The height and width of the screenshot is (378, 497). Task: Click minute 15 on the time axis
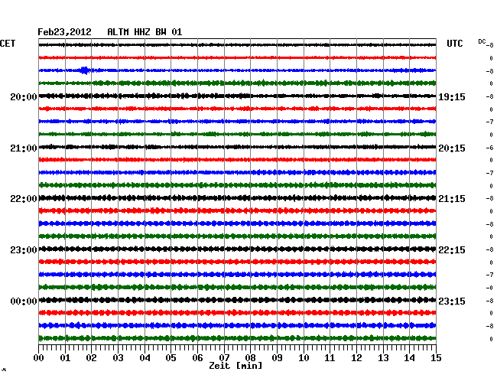[x=436, y=357]
